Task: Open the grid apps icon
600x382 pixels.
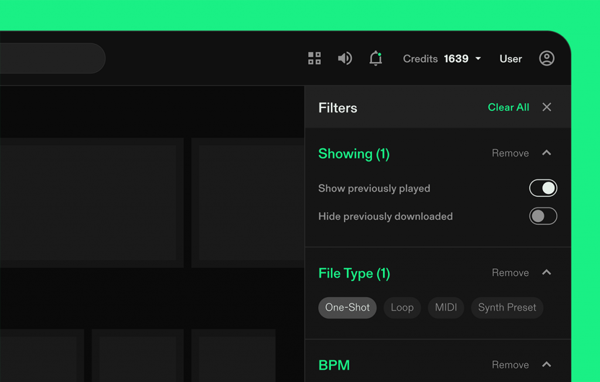Action: 315,59
